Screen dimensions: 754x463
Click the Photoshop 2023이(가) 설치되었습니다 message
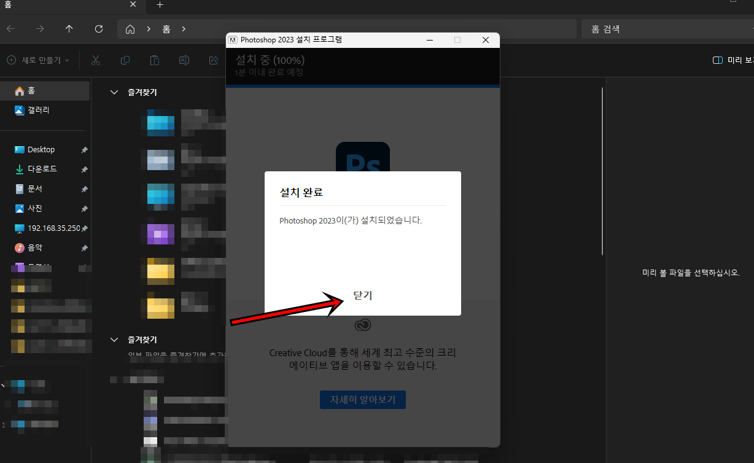[x=351, y=220]
